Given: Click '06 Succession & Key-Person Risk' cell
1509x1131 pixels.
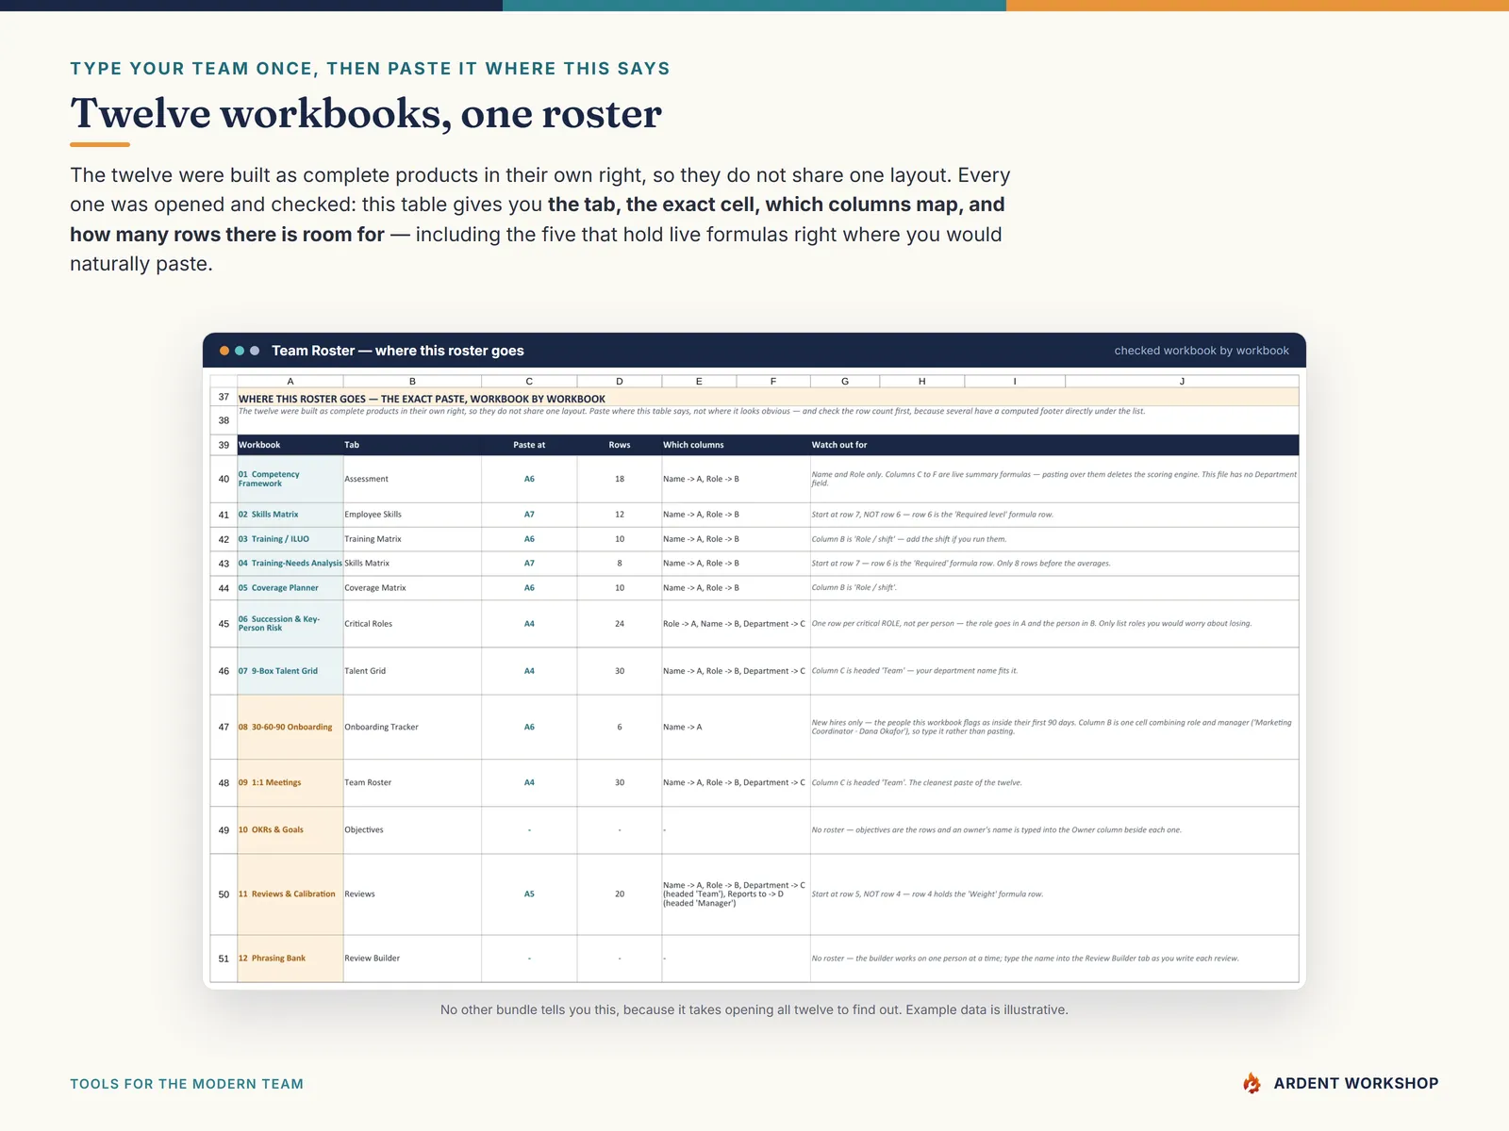Looking at the screenshot, I should pyautogui.click(x=290, y=624).
